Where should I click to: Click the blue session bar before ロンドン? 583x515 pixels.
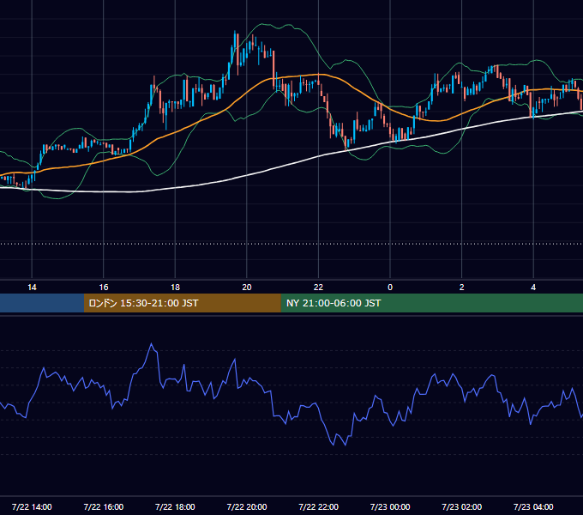pyautogui.click(x=42, y=303)
